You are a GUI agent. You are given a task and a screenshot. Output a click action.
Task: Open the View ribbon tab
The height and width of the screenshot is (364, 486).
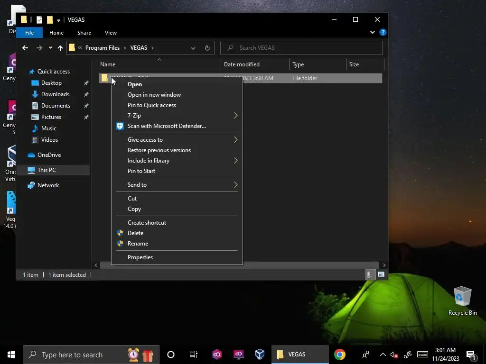click(x=111, y=33)
